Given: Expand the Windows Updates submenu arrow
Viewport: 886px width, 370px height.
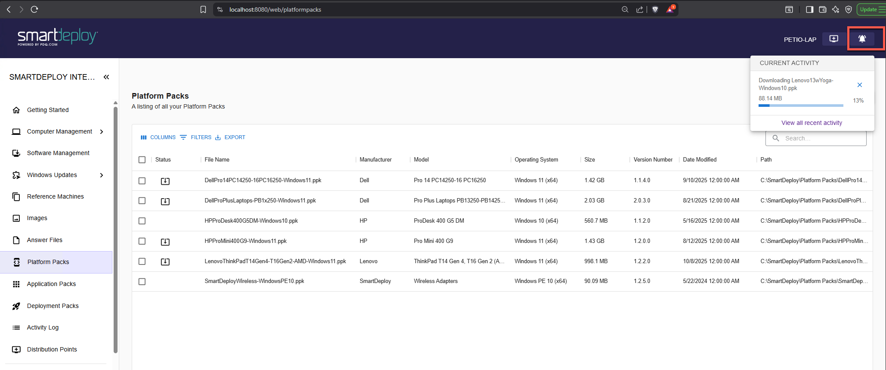Looking at the screenshot, I should pyautogui.click(x=102, y=175).
